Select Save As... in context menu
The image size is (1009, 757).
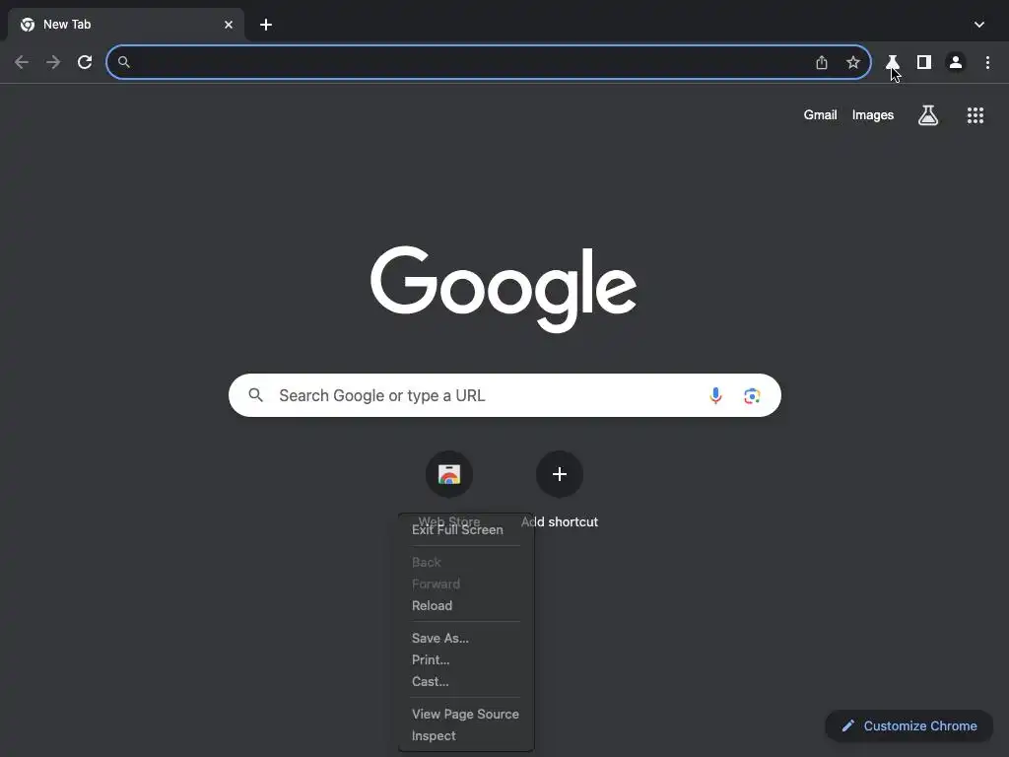440,638
